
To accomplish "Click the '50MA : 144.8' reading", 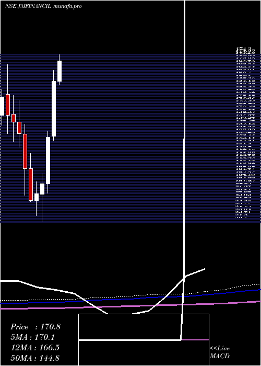I will (35, 358).
